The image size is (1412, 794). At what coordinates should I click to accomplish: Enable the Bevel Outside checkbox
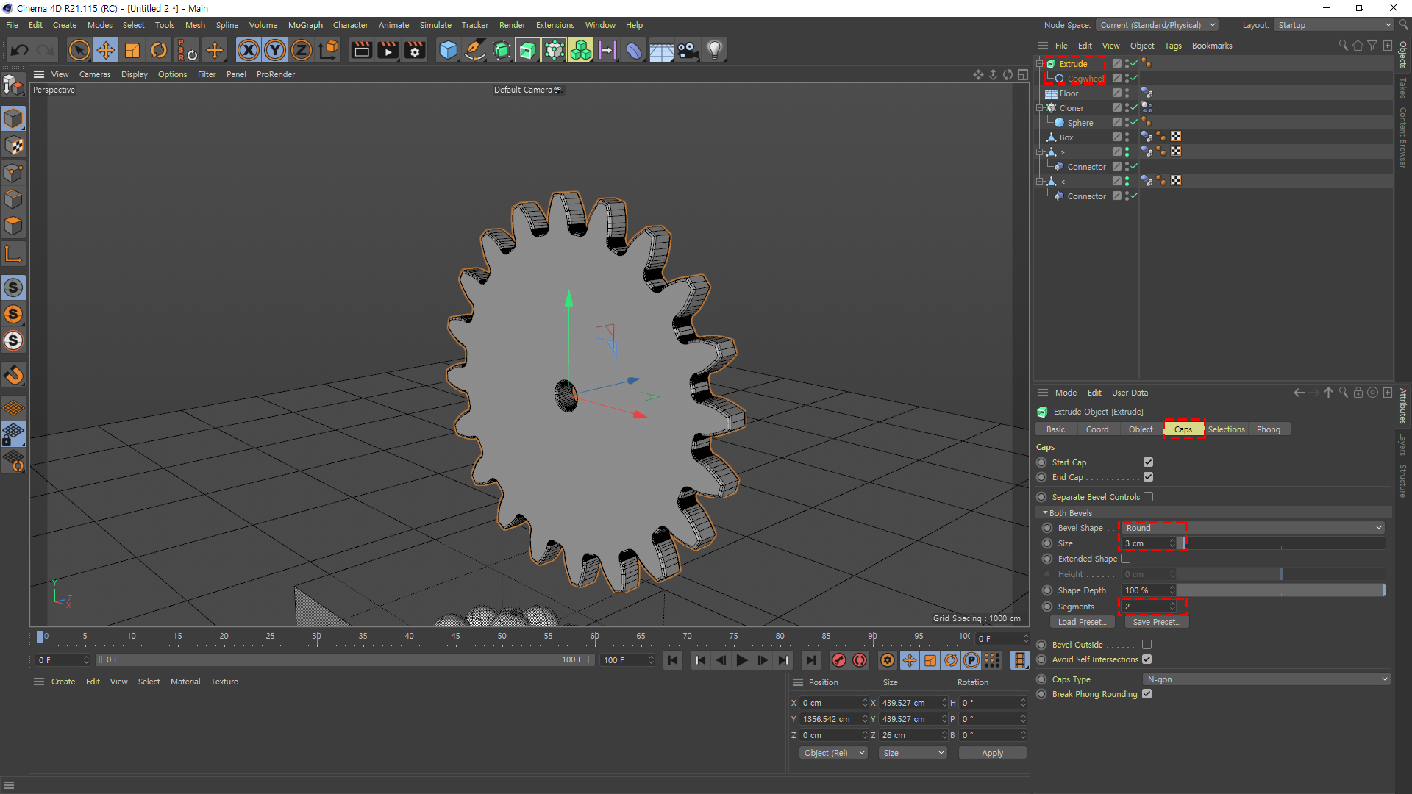(1147, 645)
